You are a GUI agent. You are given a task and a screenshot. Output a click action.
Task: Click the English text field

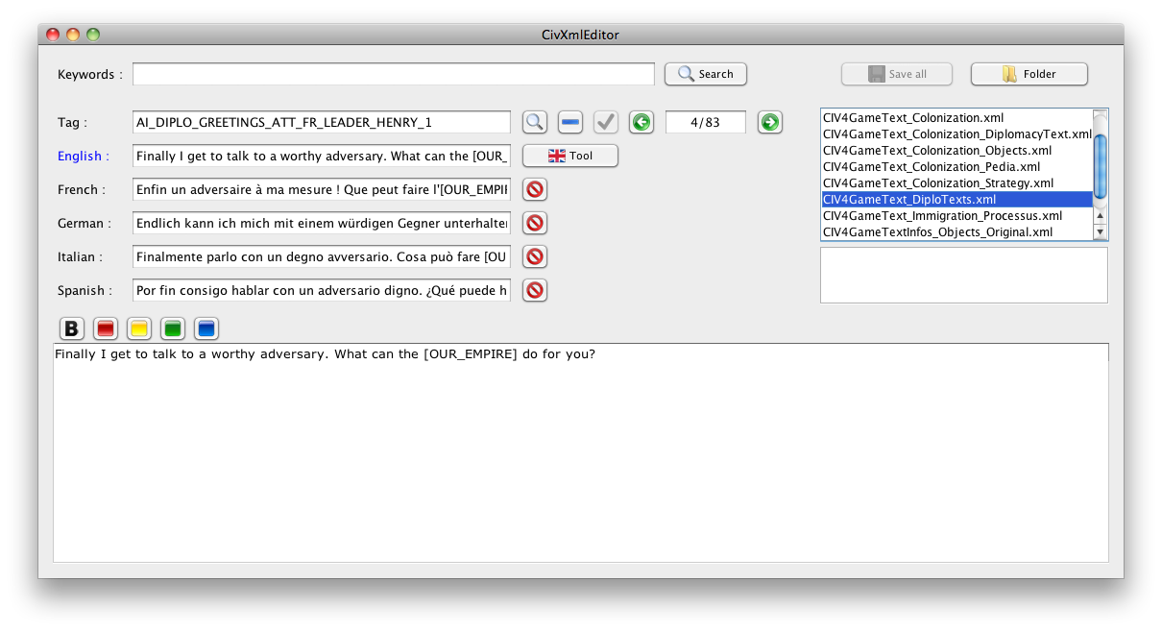pos(322,156)
